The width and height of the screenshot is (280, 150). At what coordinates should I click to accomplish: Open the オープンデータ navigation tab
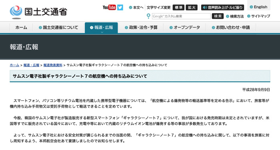point(185,28)
